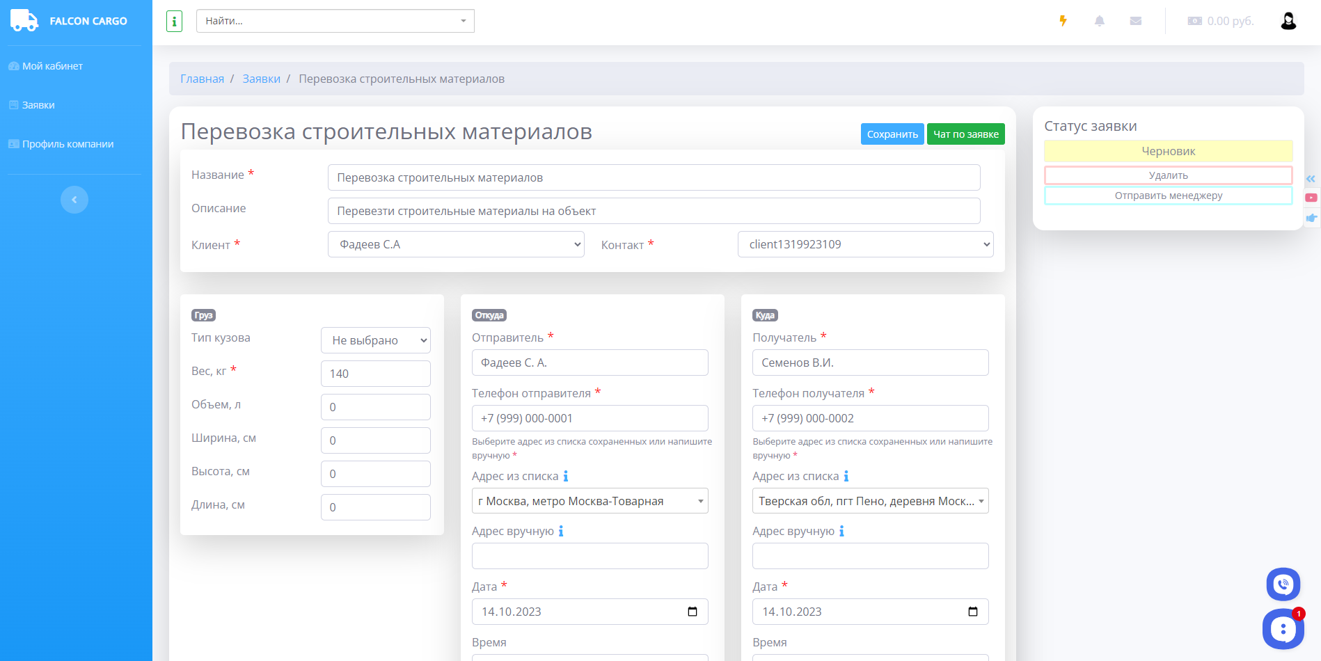Expand the Контакт dropdown
The height and width of the screenshot is (661, 1321).
[865, 244]
